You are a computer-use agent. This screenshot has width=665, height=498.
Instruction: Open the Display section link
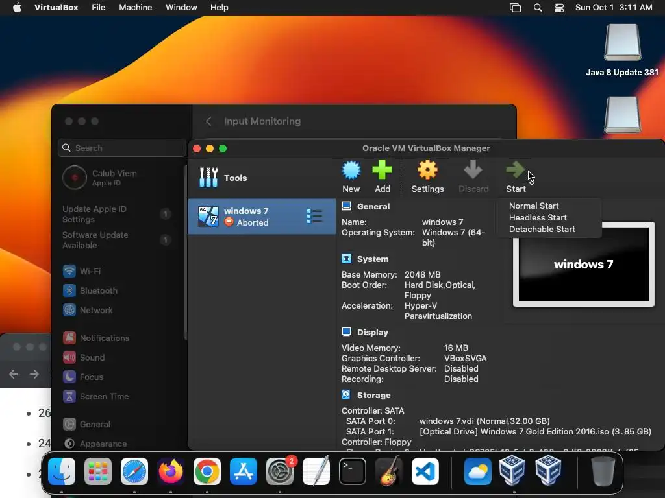click(372, 332)
